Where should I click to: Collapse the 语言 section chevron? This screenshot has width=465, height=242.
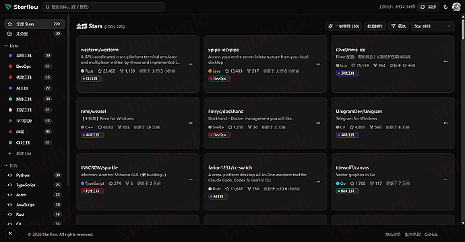[x=7, y=165]
